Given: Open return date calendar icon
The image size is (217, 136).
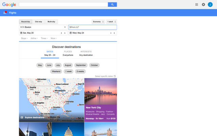Looking at the screenshot, I should [71, 33].
